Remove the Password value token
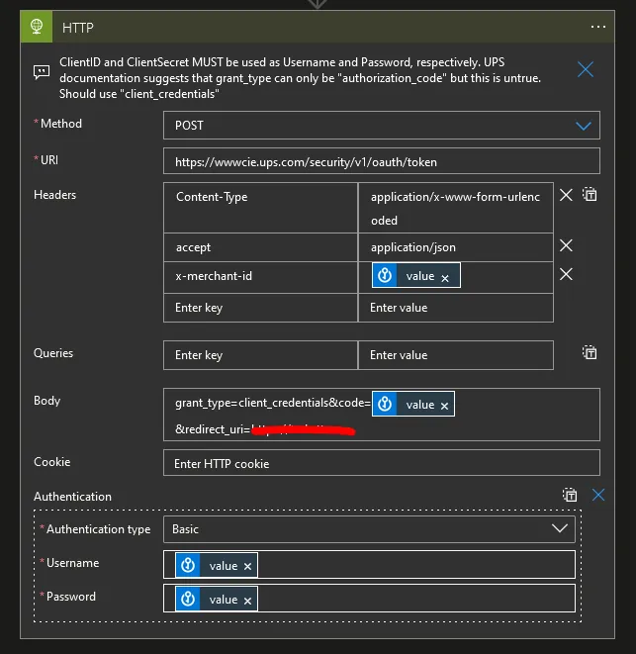 click(x=247, y=601)
